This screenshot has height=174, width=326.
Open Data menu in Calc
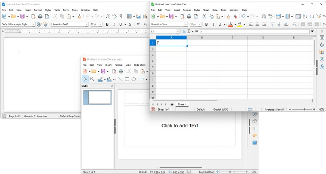(215, 10)
